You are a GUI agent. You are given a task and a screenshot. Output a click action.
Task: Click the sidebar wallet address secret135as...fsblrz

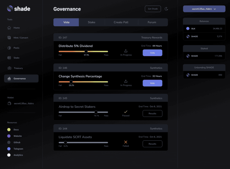pyautogui.click(x=24, y=103)
